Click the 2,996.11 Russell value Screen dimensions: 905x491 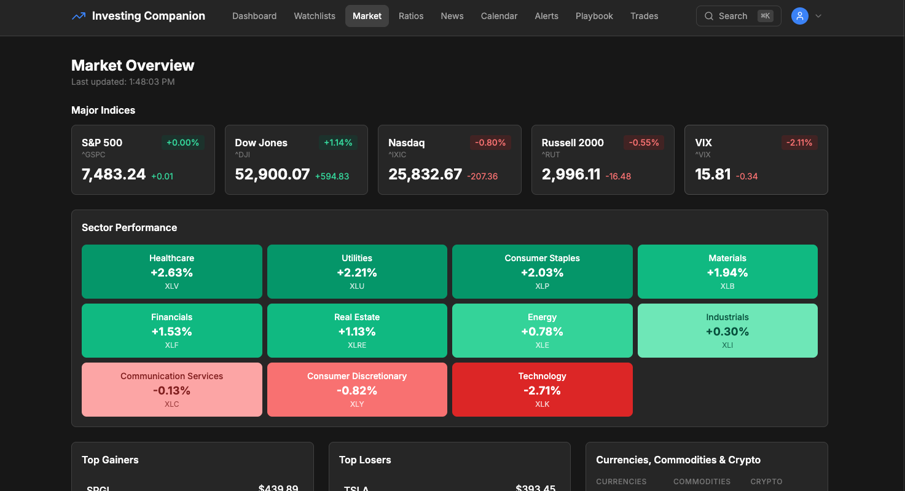tap(571, 175)
